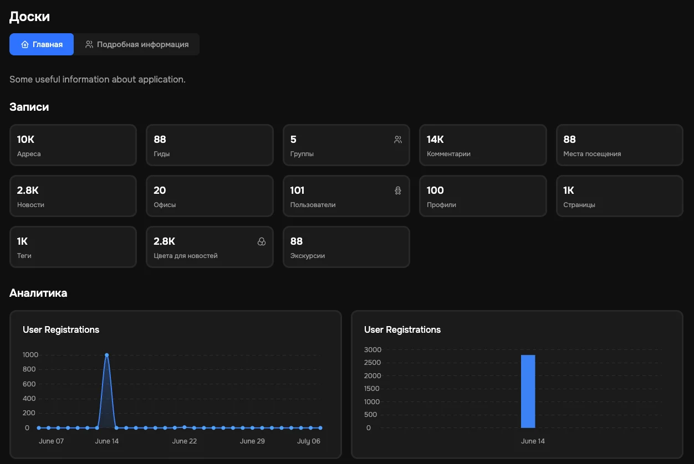Click the 10K value in Адреса
This screenshot has height=464, width=694.
pyautogui.click(x=25, y=140)
